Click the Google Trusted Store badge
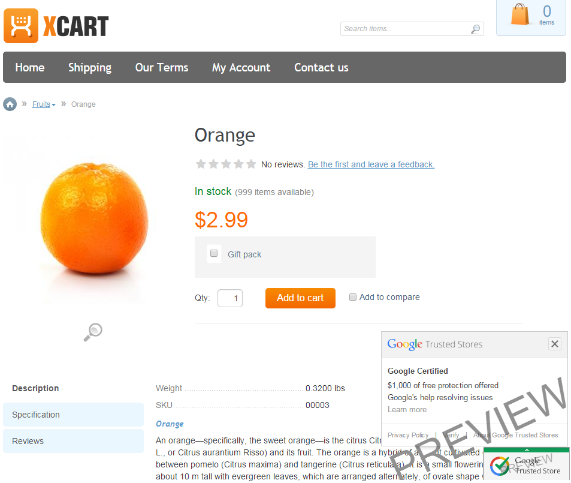The width and height of the screenshot is (571, 483). click(527, 466)
